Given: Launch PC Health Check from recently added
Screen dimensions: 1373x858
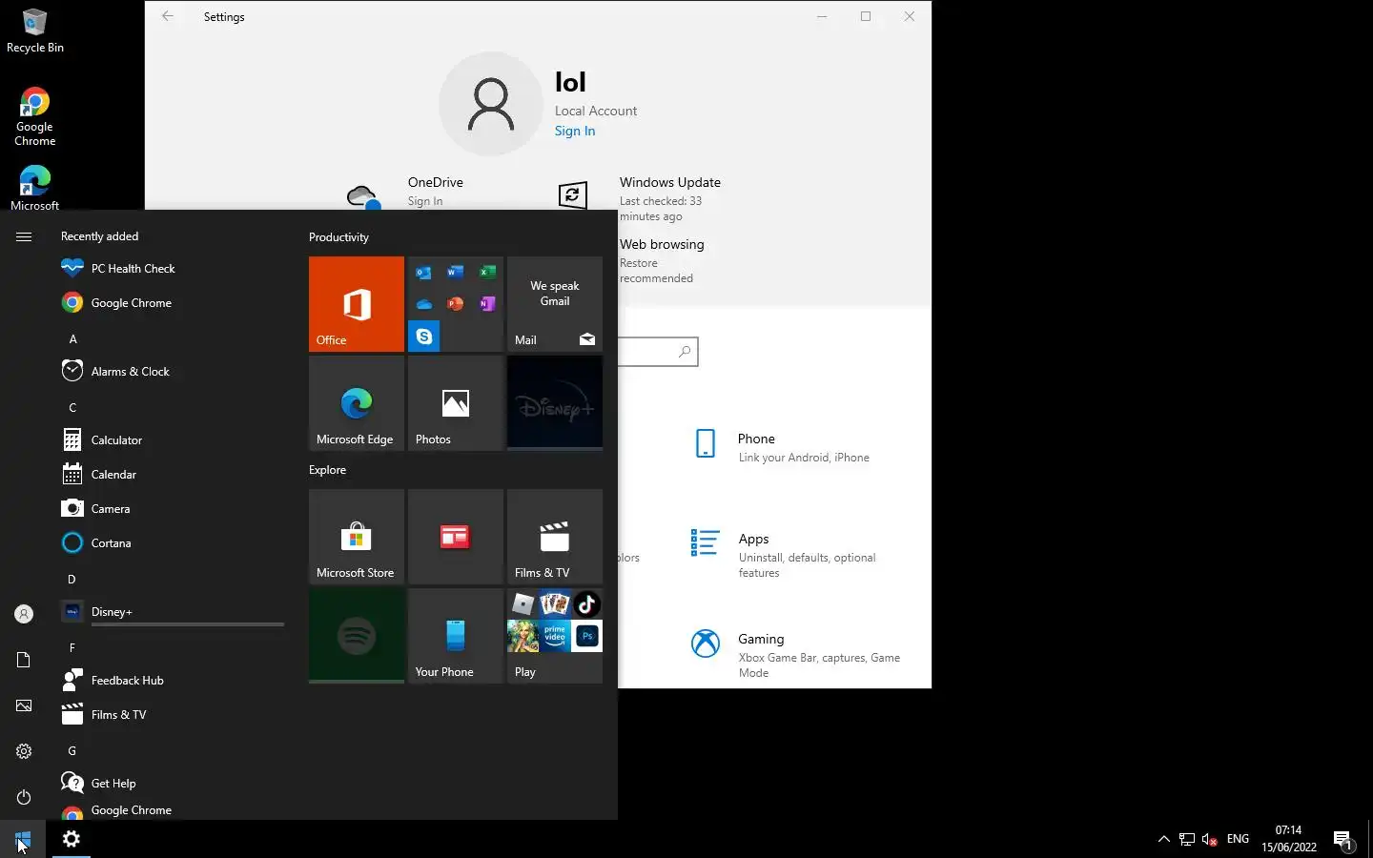Looking at the screenshot, I should pos(172,269).
